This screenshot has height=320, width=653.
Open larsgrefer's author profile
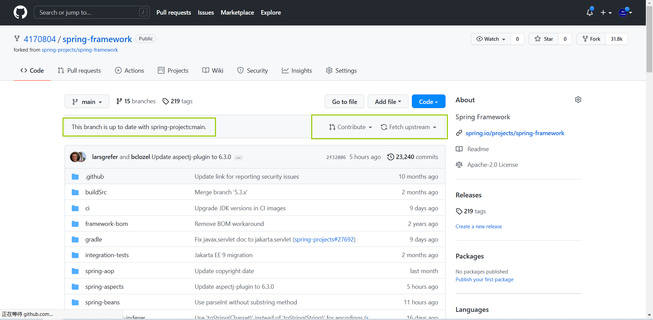pos(105,157)
